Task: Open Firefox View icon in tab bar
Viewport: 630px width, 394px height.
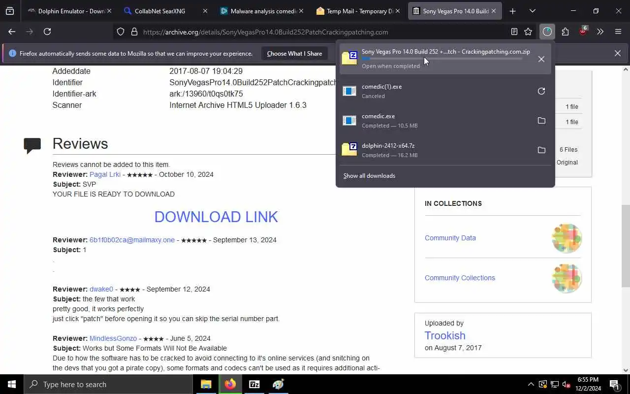Action: coord(10,11)
